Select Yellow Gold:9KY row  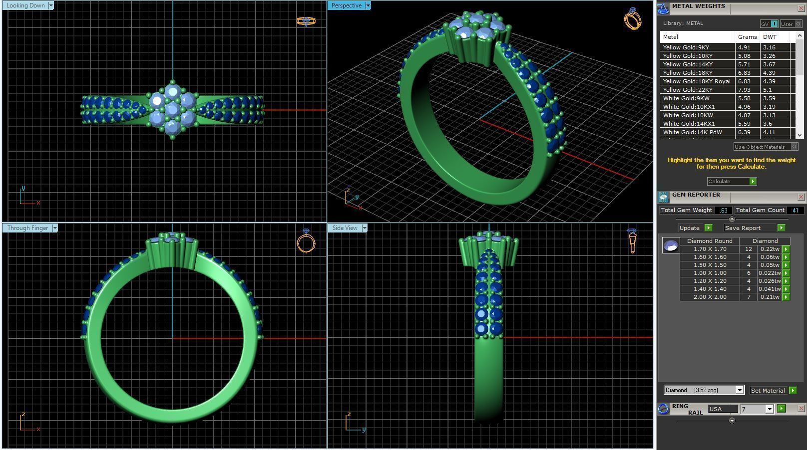pos(727,47)
